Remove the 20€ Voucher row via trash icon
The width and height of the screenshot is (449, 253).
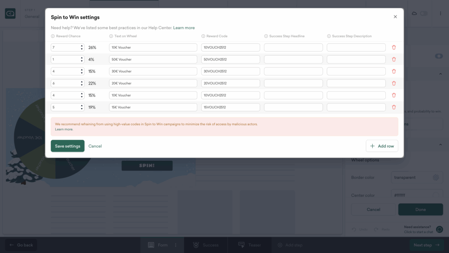(x=394, y=83)
